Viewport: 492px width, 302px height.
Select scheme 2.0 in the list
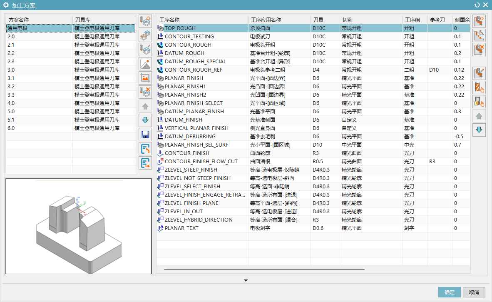point(71,36)
